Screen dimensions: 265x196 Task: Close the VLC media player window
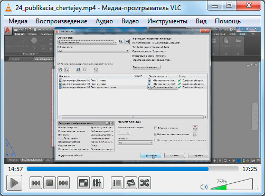tap(249, 6)
